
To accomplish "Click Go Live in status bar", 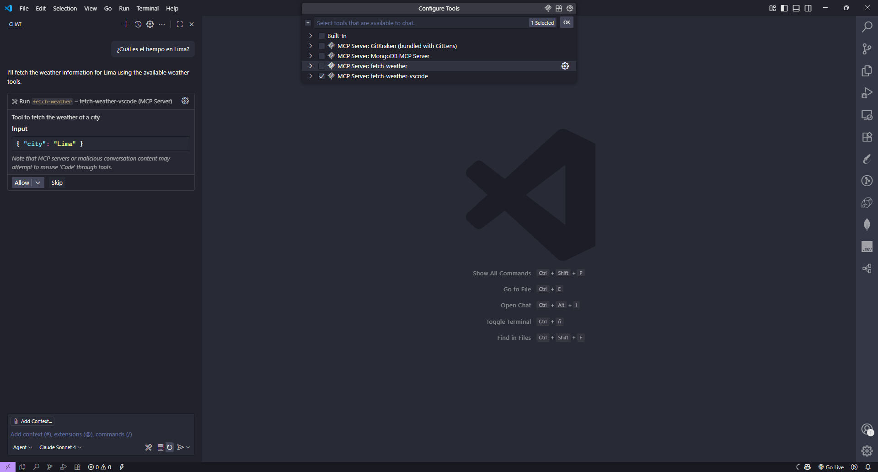I will 831,467.
